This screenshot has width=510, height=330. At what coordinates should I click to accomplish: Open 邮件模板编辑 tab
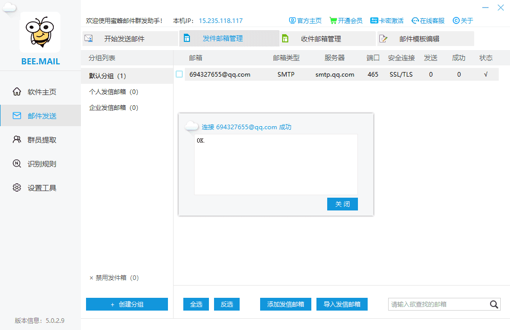[426, 39]
